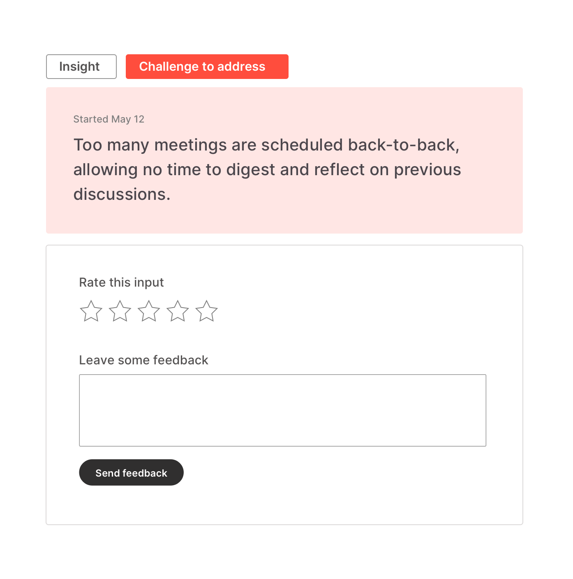Focus the Leave some feedback text box
The width and height of the screenshot is (573, 579).
point(282,410)
